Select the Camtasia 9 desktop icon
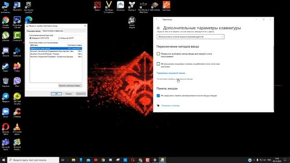 tap(17, 36)
